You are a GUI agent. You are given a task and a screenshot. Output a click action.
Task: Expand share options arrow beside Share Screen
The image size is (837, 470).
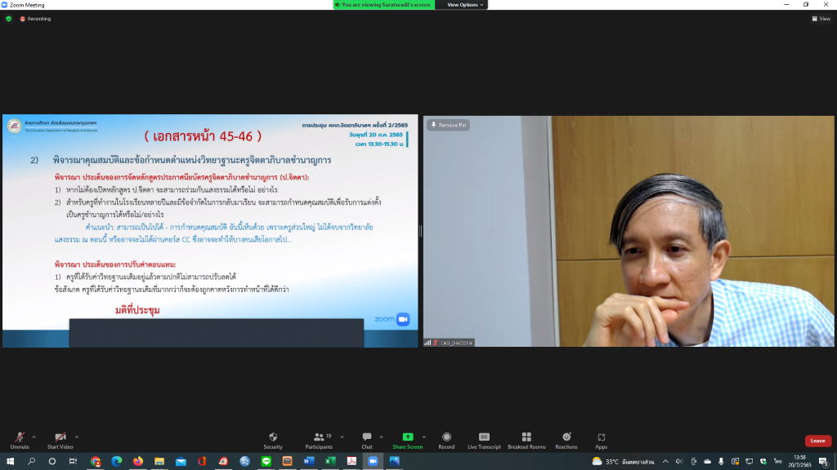point(424,437)
